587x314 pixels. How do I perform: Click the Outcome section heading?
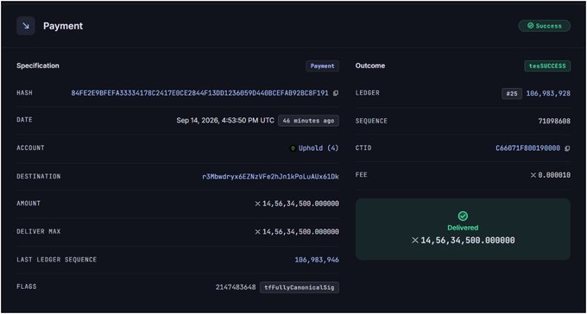tap(370, 66)
